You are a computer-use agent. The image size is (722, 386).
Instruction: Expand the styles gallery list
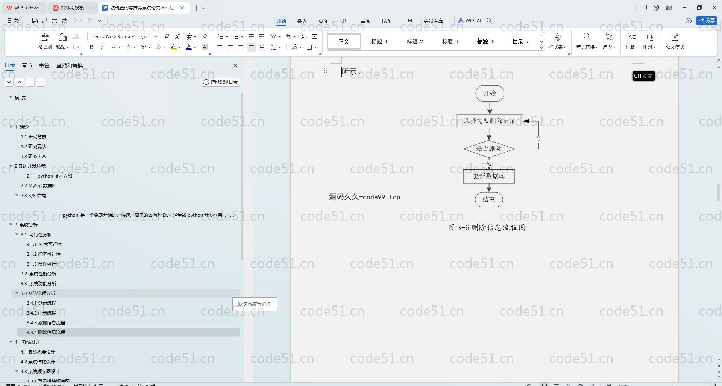click(541, 47)
